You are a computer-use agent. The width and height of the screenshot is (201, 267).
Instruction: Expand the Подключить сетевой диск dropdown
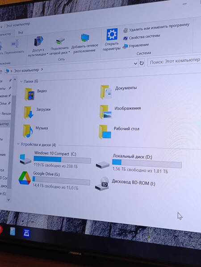click(69, 52)
